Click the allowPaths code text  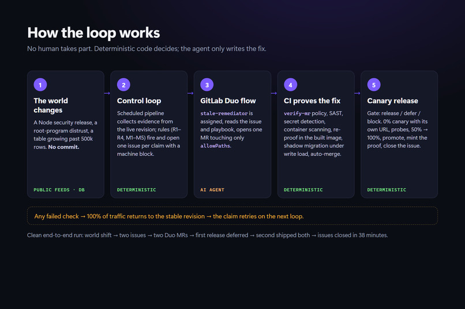pos(215,146)
